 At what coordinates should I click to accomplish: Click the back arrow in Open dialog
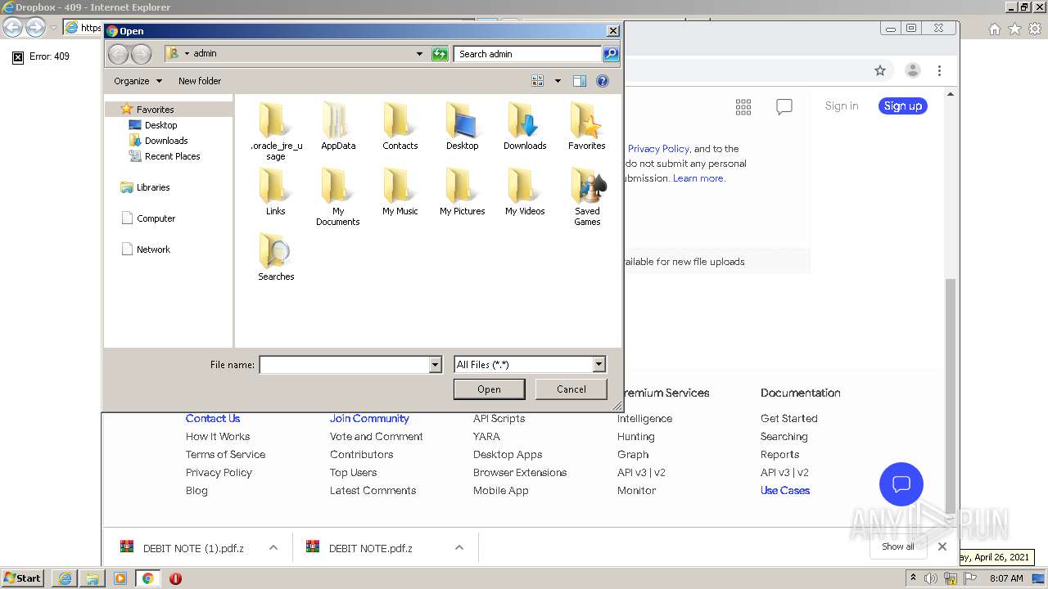(119, 54)
